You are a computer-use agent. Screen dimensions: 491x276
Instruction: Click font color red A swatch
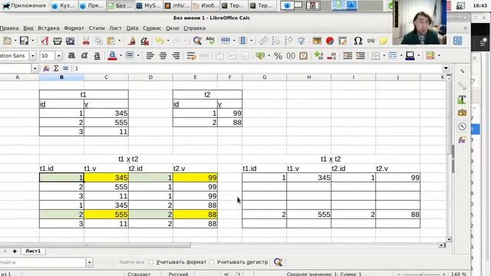tap(112, 56)
